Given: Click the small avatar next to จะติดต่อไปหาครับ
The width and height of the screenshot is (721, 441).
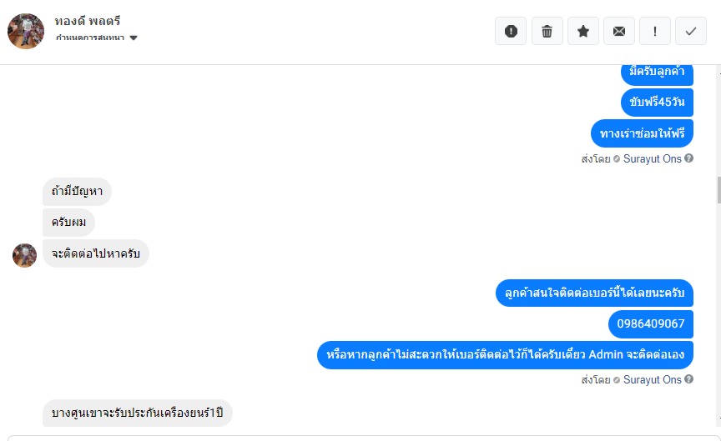Looking at the screenshot, I should pyautogui.click(x=24, y=255).
